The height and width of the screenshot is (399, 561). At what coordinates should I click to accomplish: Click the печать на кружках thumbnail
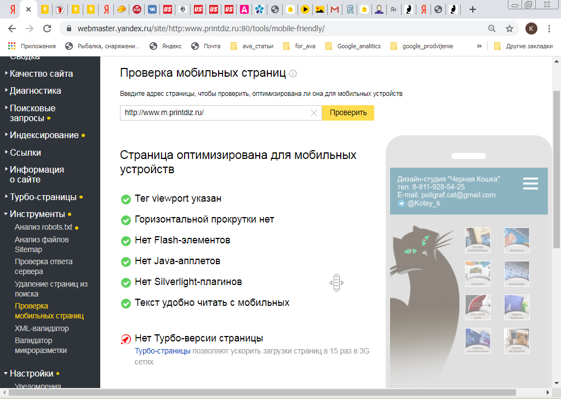517,341
